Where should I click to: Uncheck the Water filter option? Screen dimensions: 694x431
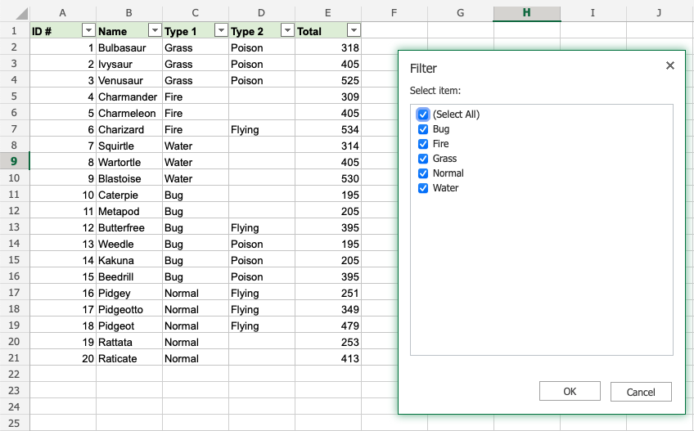423,188
